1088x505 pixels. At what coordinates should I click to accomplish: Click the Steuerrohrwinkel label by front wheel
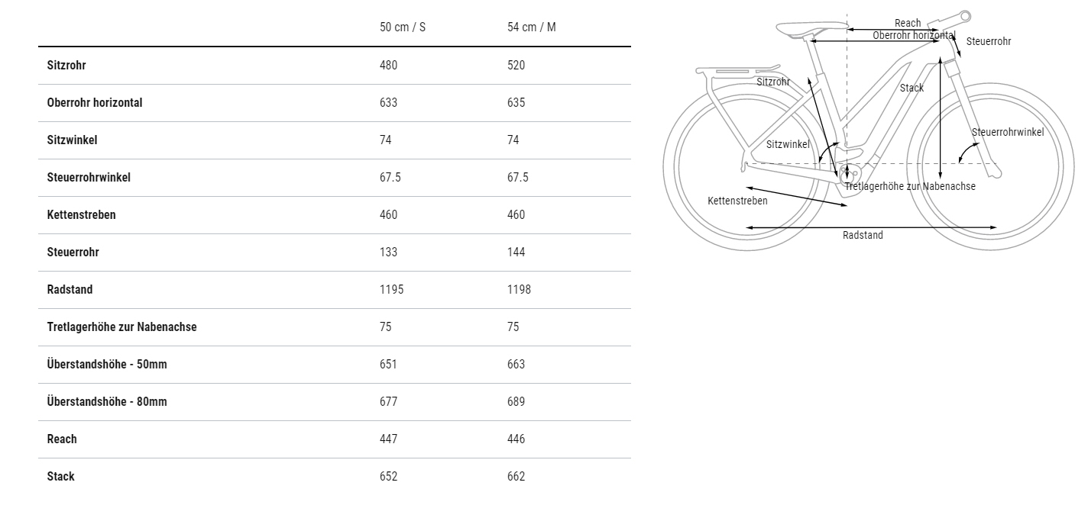pos(1008,133)
